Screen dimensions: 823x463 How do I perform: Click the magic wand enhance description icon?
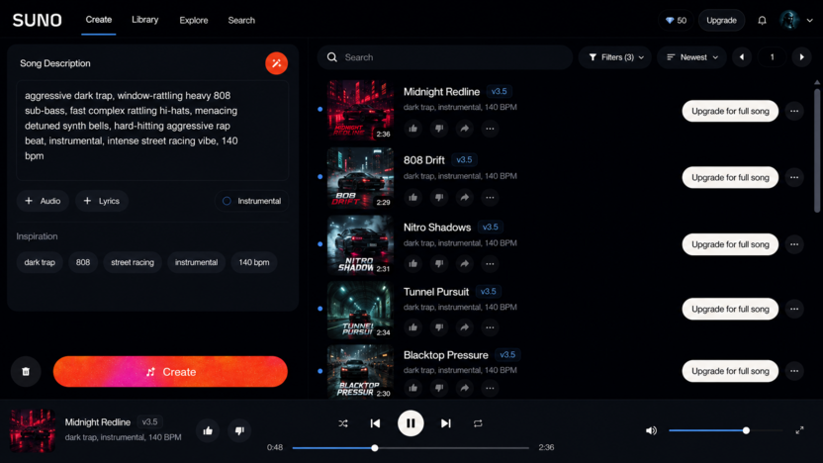(x=276, y=63)
